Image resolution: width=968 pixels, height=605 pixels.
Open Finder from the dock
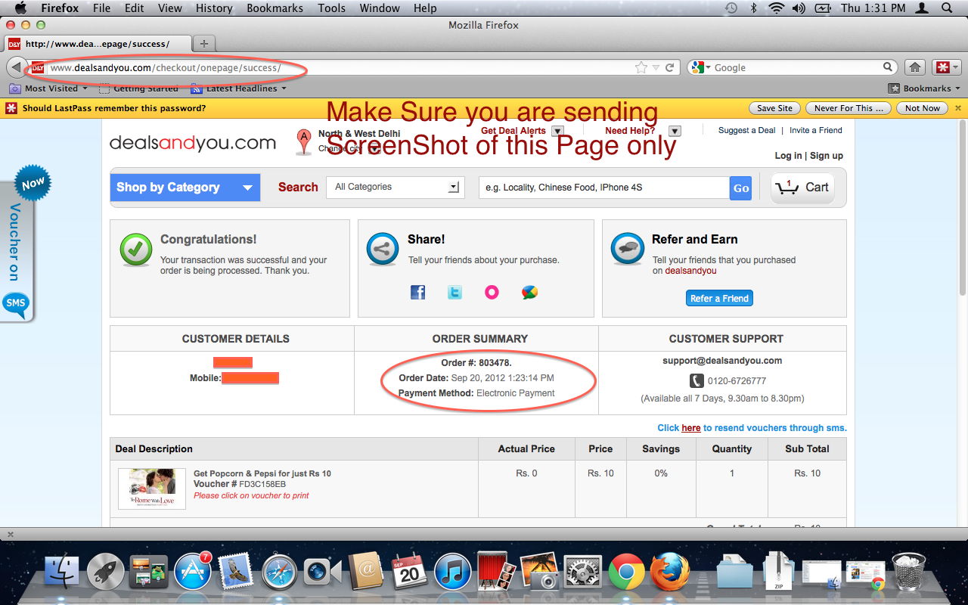click(62, 572)
